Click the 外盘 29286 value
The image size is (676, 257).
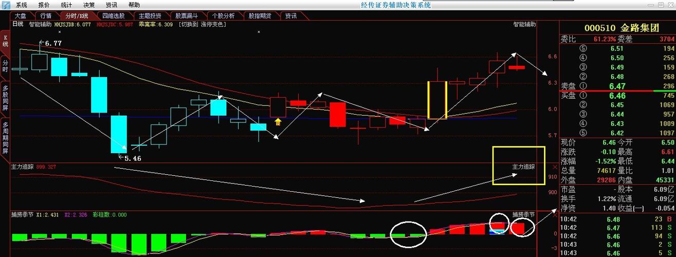(x=607, y=180)
